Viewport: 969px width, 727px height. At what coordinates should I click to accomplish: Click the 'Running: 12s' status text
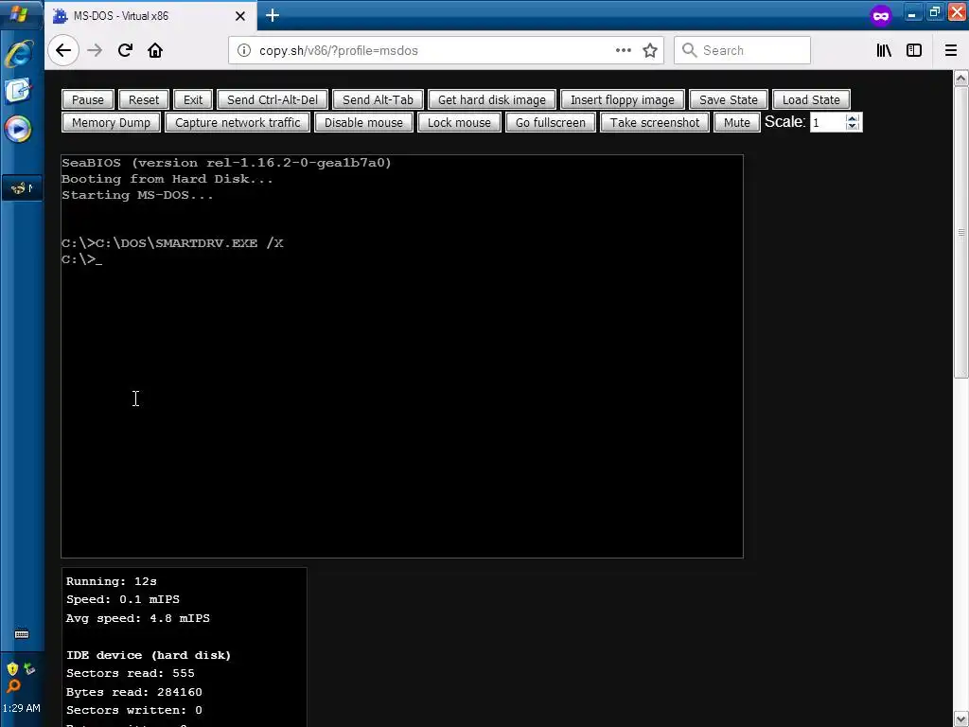[x=112, y=581]
